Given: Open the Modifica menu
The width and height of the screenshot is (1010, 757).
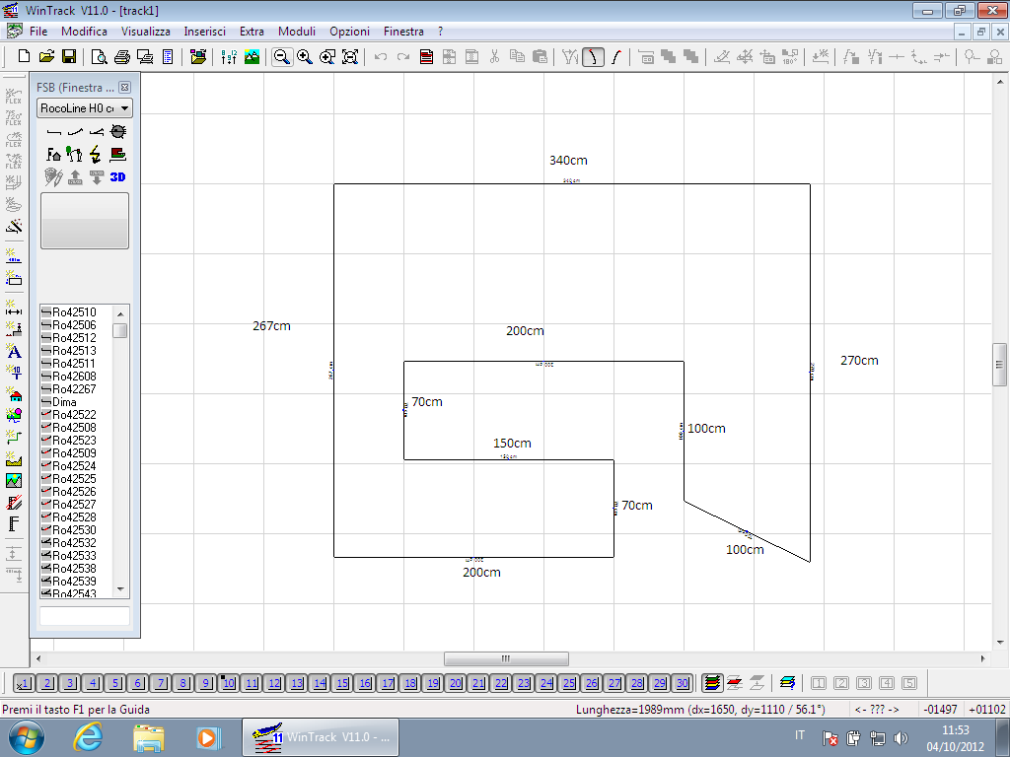Looking at the screenshot, I should (x=84, y=31).
